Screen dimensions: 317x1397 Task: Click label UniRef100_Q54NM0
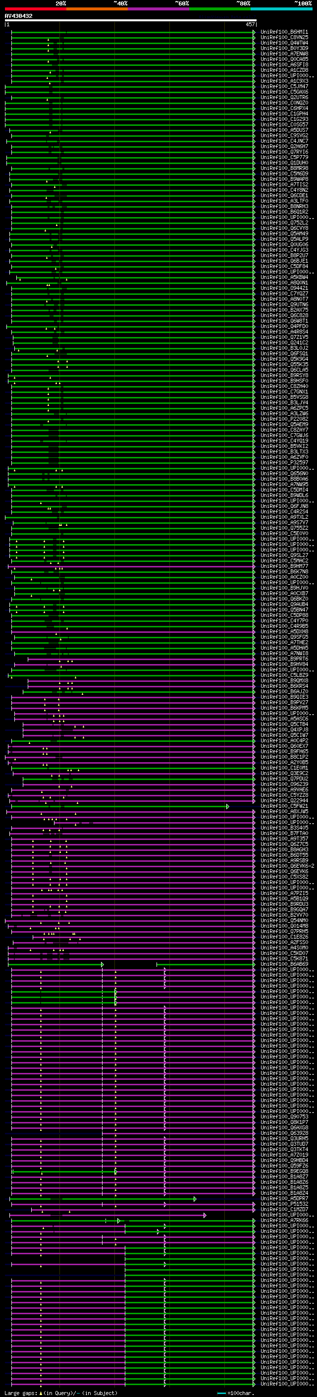(284, 920)
